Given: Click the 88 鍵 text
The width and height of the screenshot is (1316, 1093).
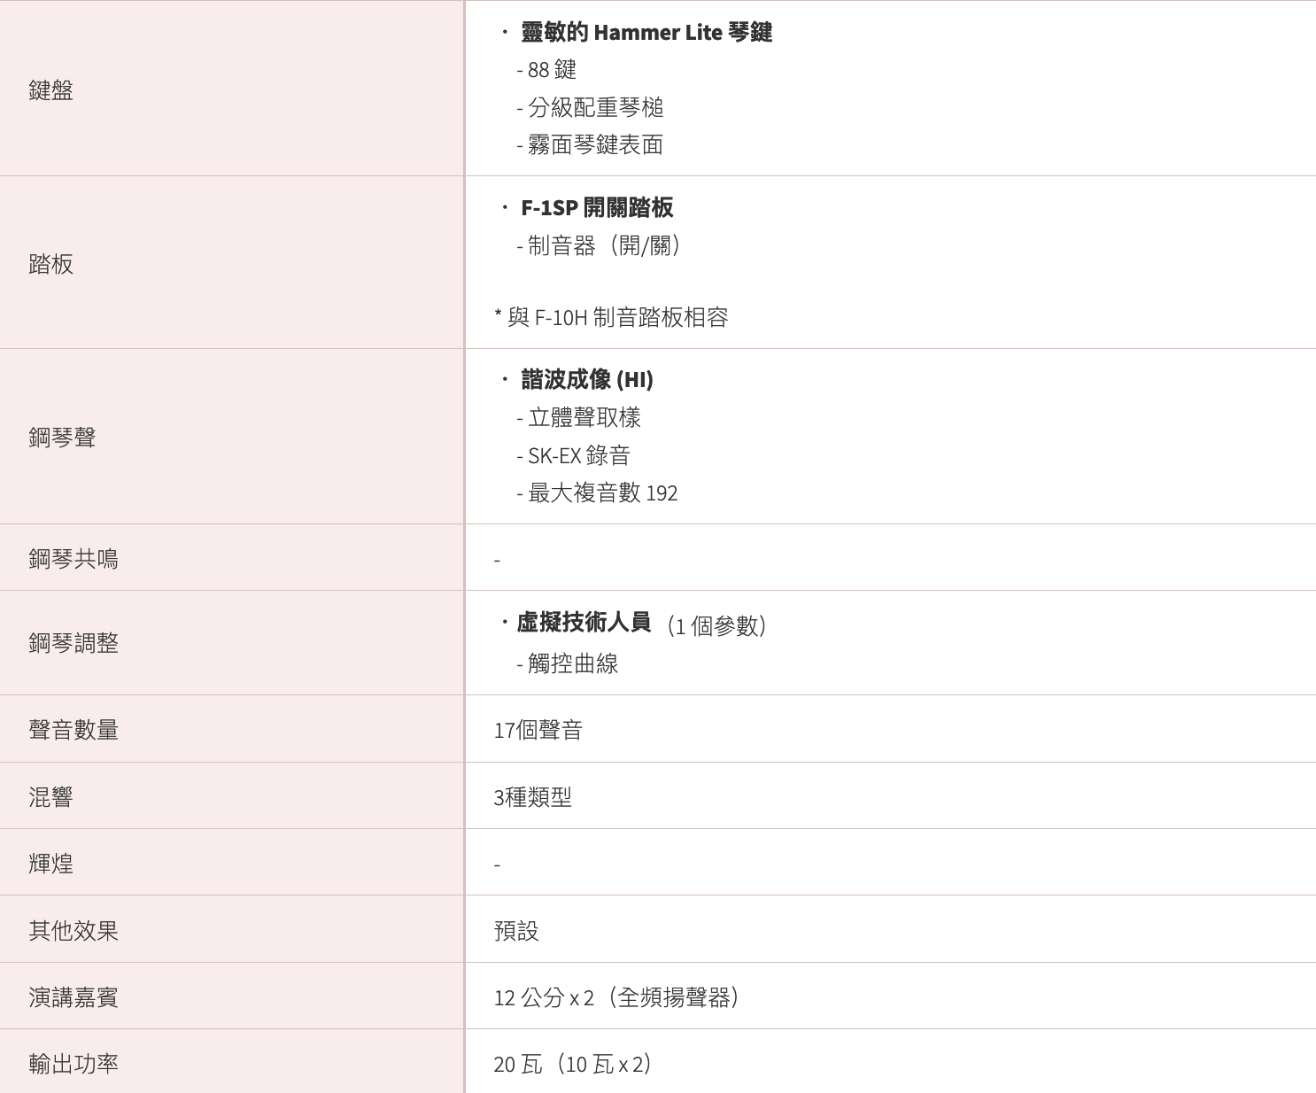Looking at the screenshot, I should (546, 70).
